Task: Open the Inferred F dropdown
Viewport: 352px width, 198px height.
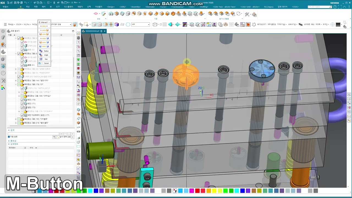Action: point(44,22)
